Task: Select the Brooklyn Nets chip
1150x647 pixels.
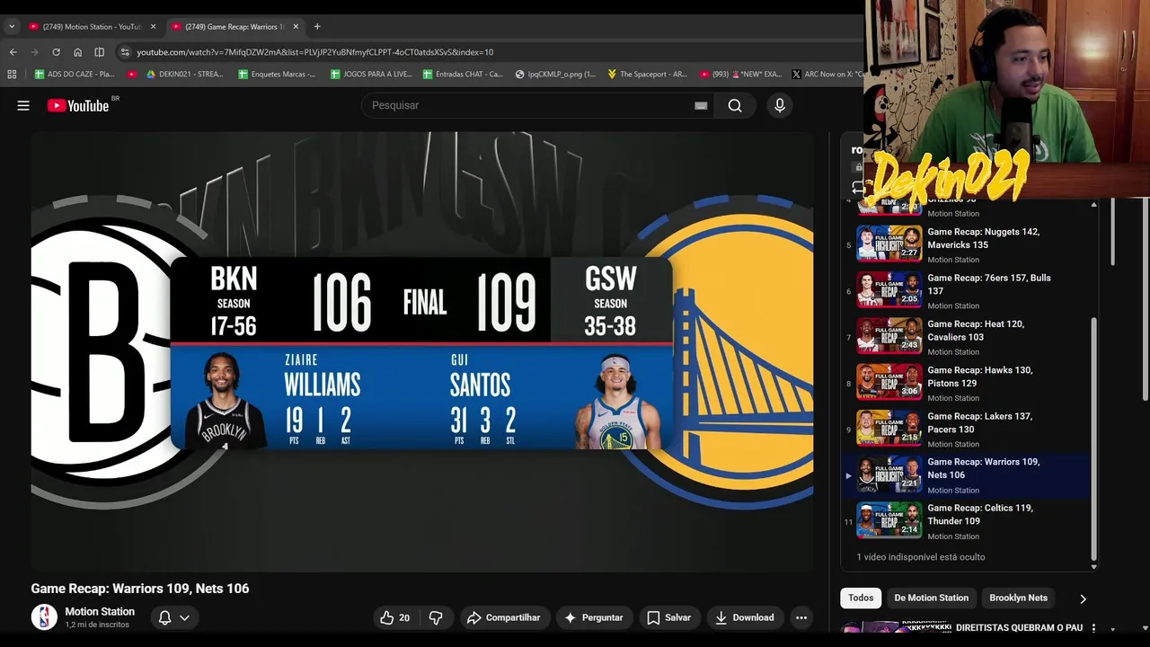Action: pos(1019,598)
